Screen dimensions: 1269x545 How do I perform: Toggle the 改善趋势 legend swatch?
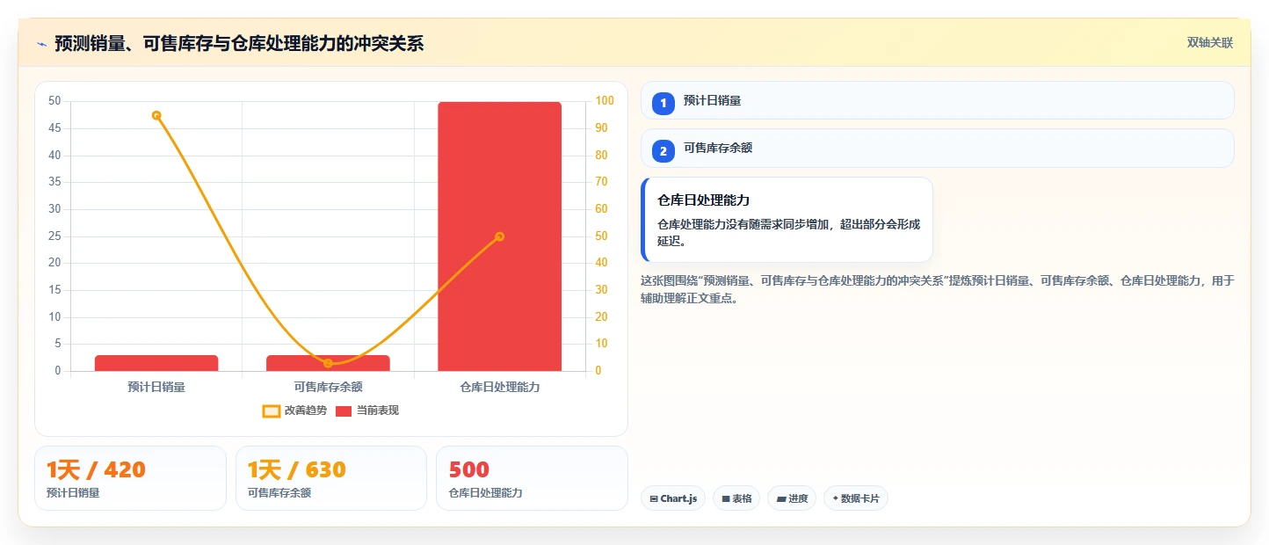(272, 411)
